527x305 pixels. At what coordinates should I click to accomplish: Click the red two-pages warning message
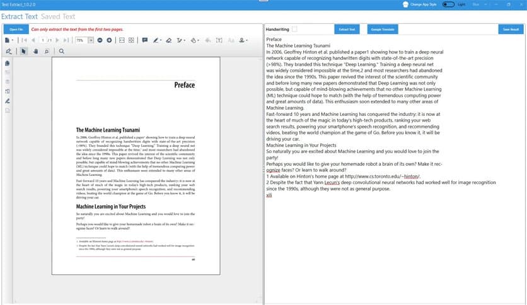click(78, 29)
